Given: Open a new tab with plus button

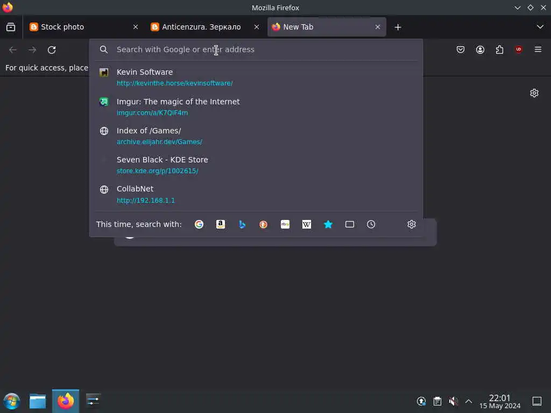Looking at the screenshot, I should pos(398,27).
